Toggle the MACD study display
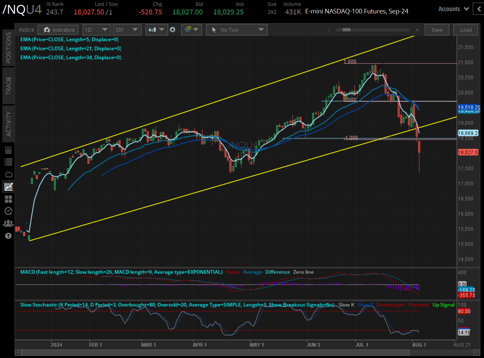Image resolution: width=484 pixels, height=358 pixels. [x=121, y=272]
